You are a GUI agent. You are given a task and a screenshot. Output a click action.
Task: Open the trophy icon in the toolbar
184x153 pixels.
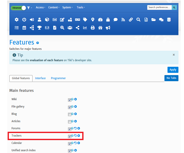[39, 28]
